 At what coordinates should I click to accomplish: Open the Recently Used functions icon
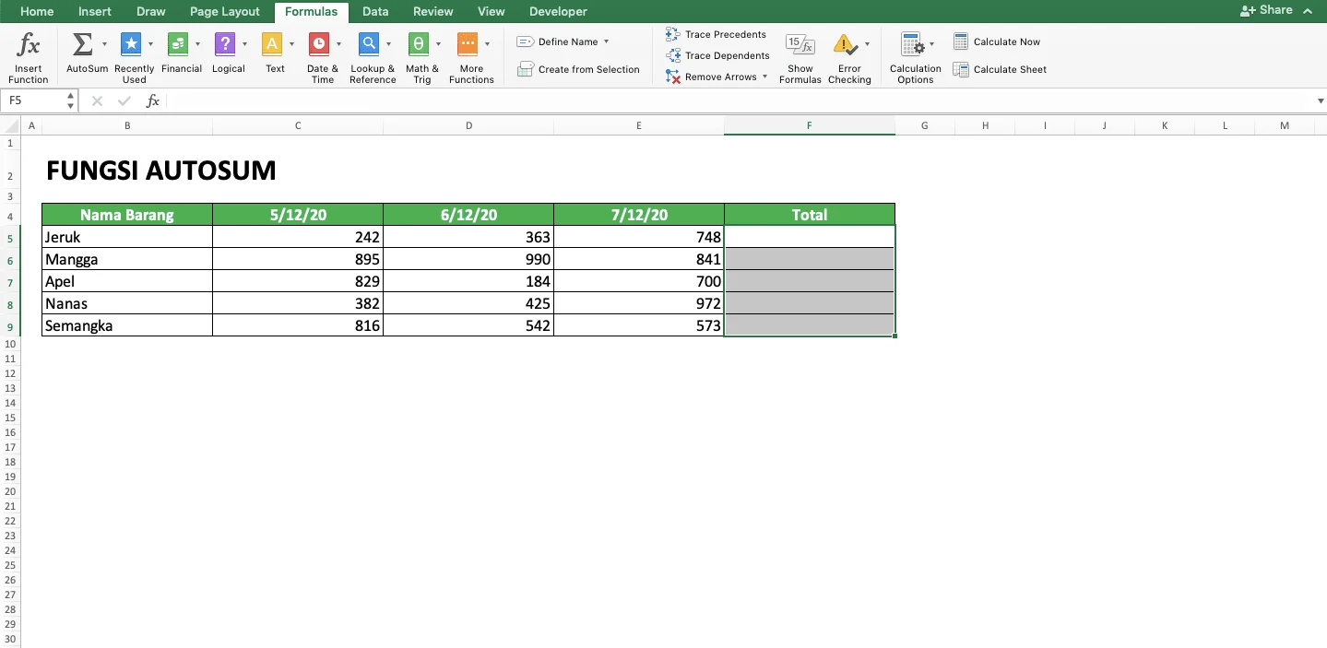click(131, 44)
